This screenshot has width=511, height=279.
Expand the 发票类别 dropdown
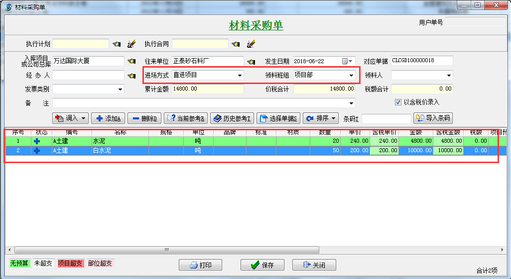pyautogui.click(x=120, y=90)
